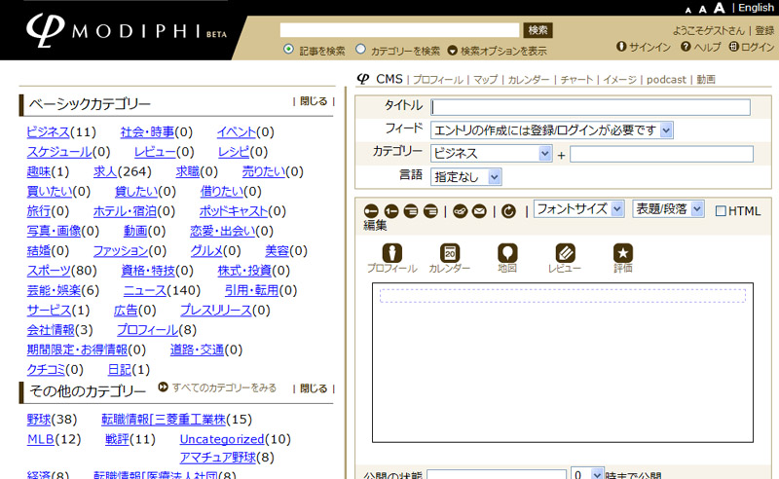Open the カテゴリー dropdown showing ビジネス
Viewport: 779px width, 479px height.
(x=492, y=154)
